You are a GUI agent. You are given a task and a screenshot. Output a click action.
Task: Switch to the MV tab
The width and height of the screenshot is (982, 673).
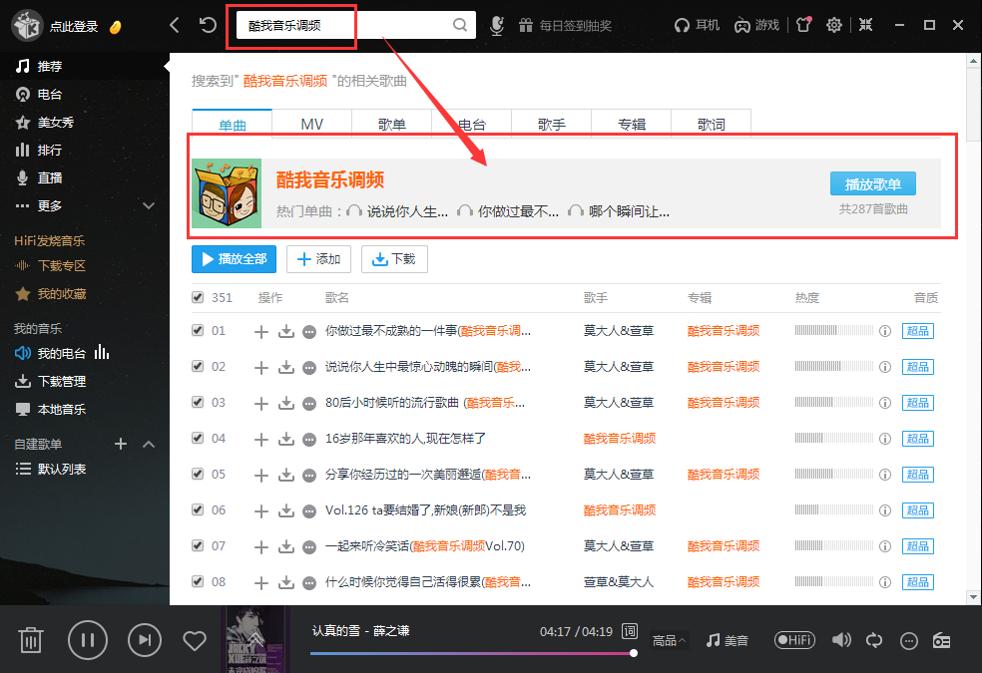point(311,122)
